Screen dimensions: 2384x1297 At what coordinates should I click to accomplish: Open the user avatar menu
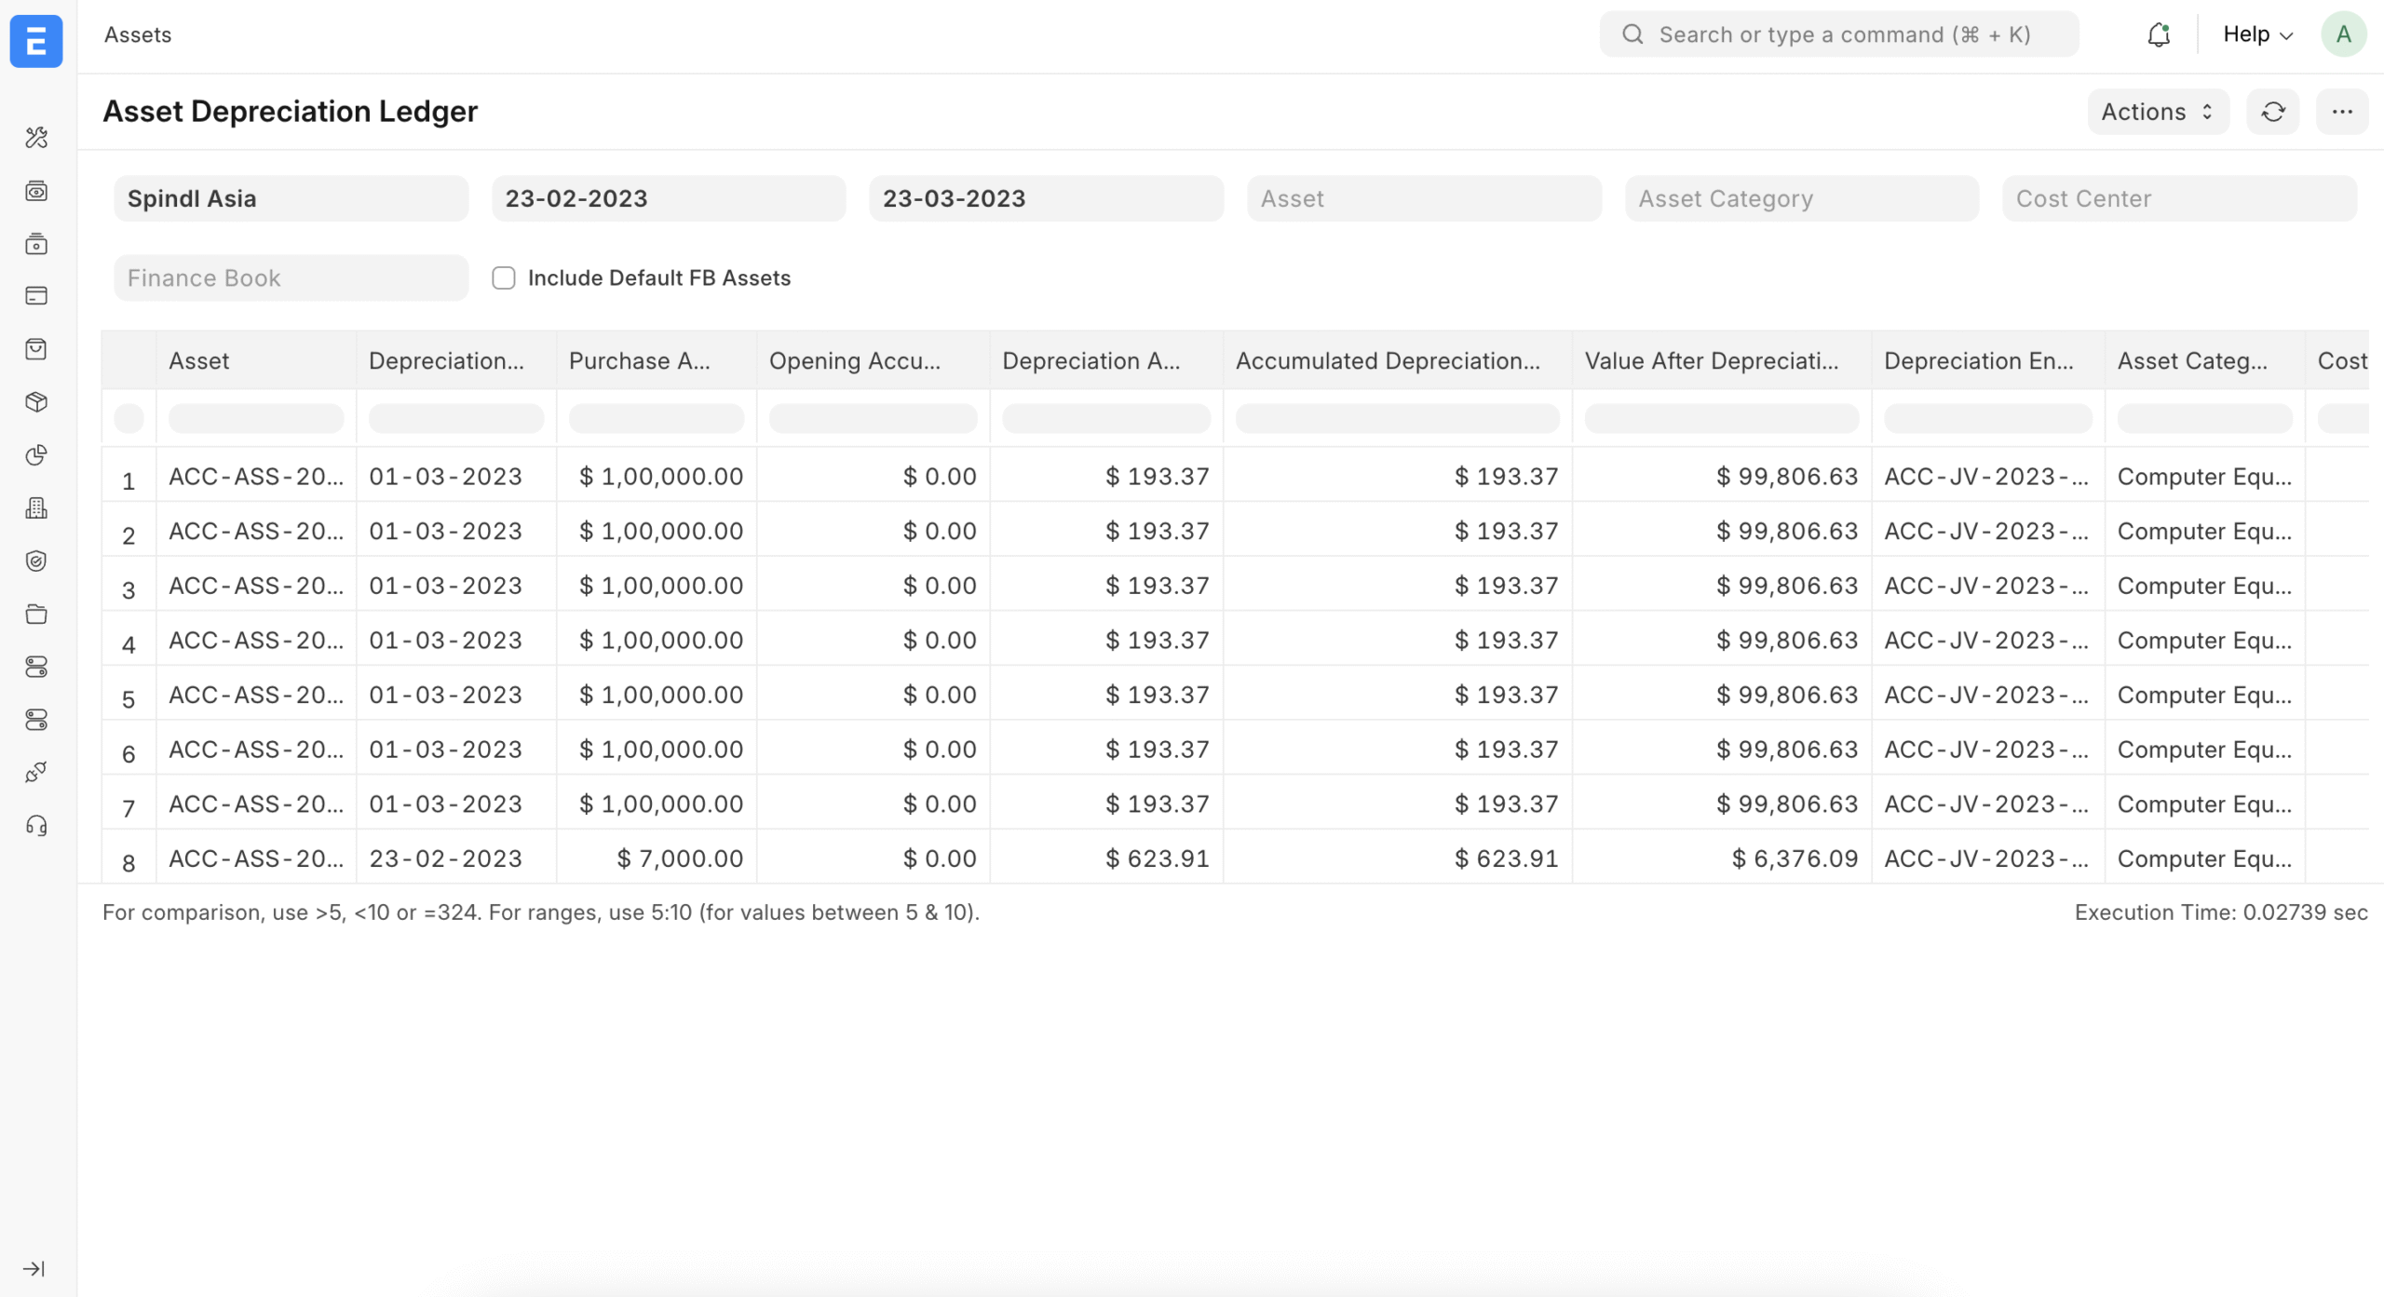point(2344,34)
